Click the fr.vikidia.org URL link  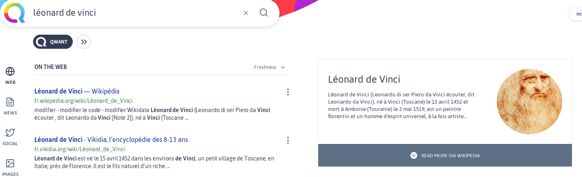pos(80,149)
